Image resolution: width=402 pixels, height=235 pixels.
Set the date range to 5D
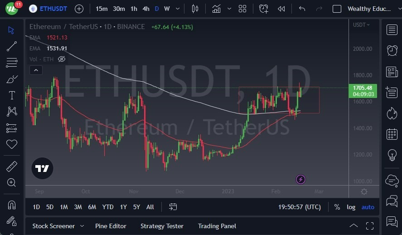[50, 207]
